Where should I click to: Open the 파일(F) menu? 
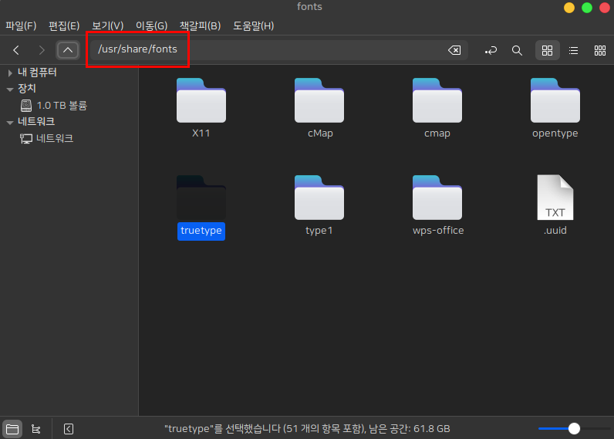tap(21, 25)
